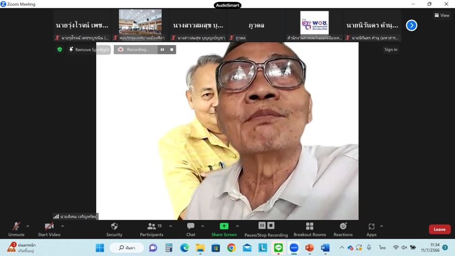The image size is (455, 256).
Task: Expand video options arrow next to Start Video
Action: (62, 226)
